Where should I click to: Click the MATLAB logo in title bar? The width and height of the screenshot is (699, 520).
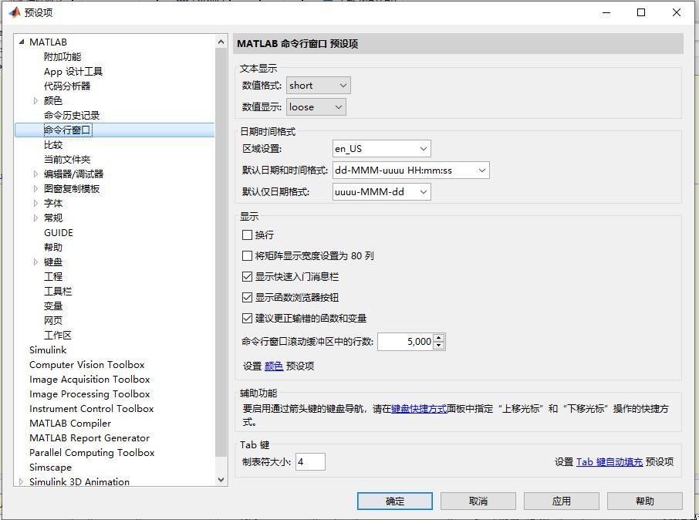15,12
